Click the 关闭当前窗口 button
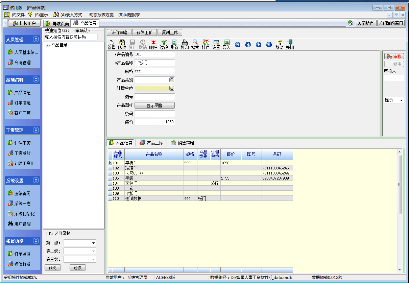Viewport: 409px width, 283px height. [391, 23]
